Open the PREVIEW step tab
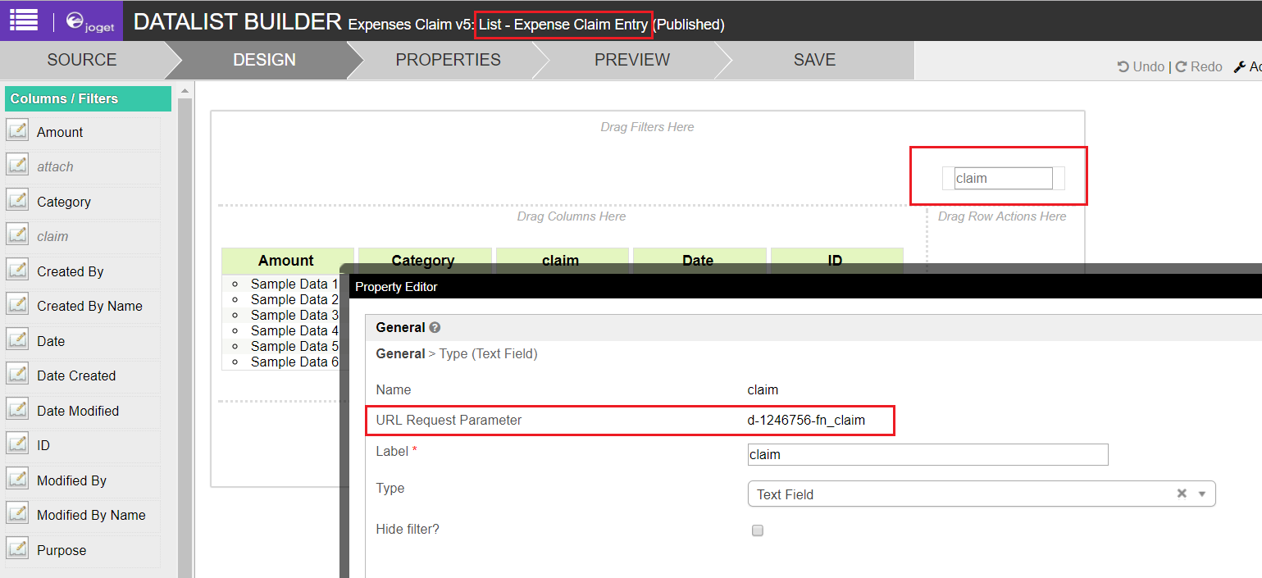 (x=631, y=60)
